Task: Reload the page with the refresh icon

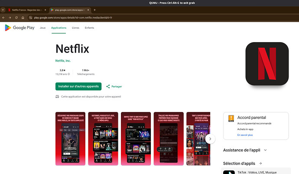Action: coord(16,17)
